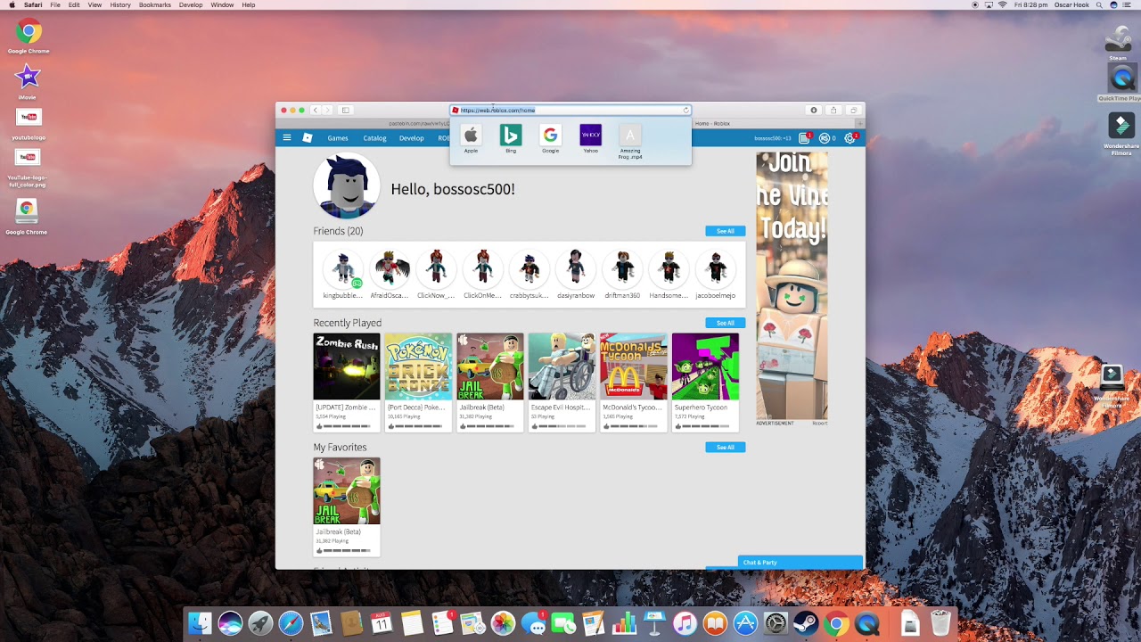Open the Develop menu in menu bar
1141x642 pixels.
(x=191, y=4)
